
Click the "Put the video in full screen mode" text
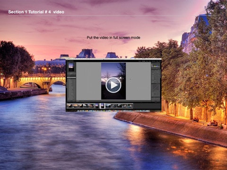[113, 38]
